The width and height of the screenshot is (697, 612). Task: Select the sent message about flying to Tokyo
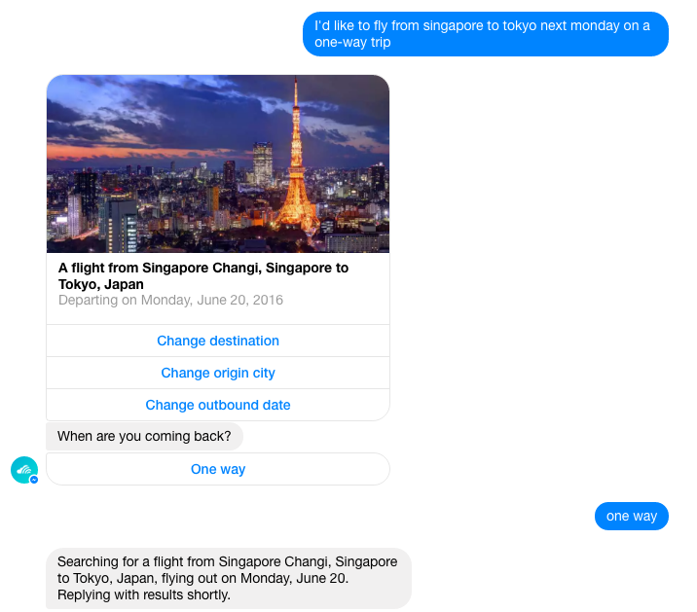(486, 34)
